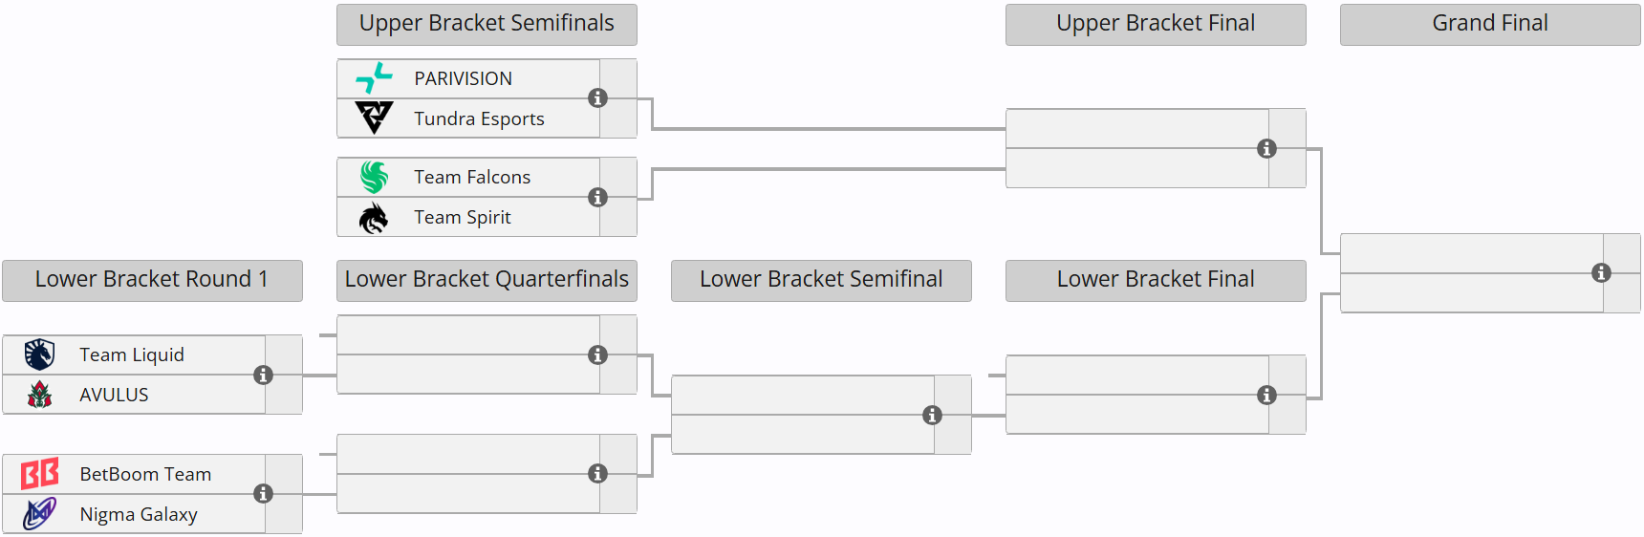This screenshot has height=537, width=1644.
Task: Open the Team Spirit name link
Action: click(x=463, y=218)
